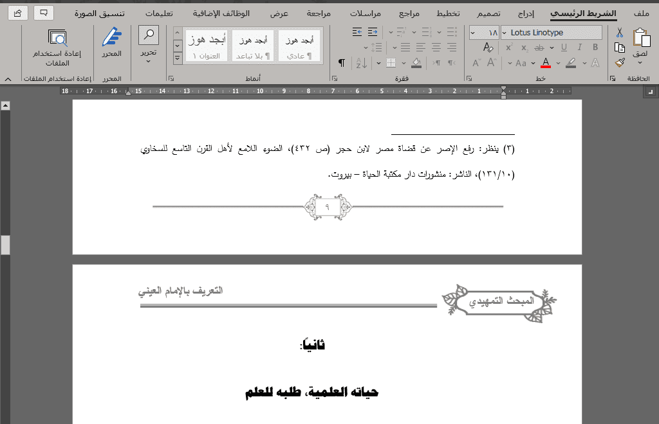Switch to the إدراج (Insert) tab
Screen dimensions: 659x424
coord(526,13)
